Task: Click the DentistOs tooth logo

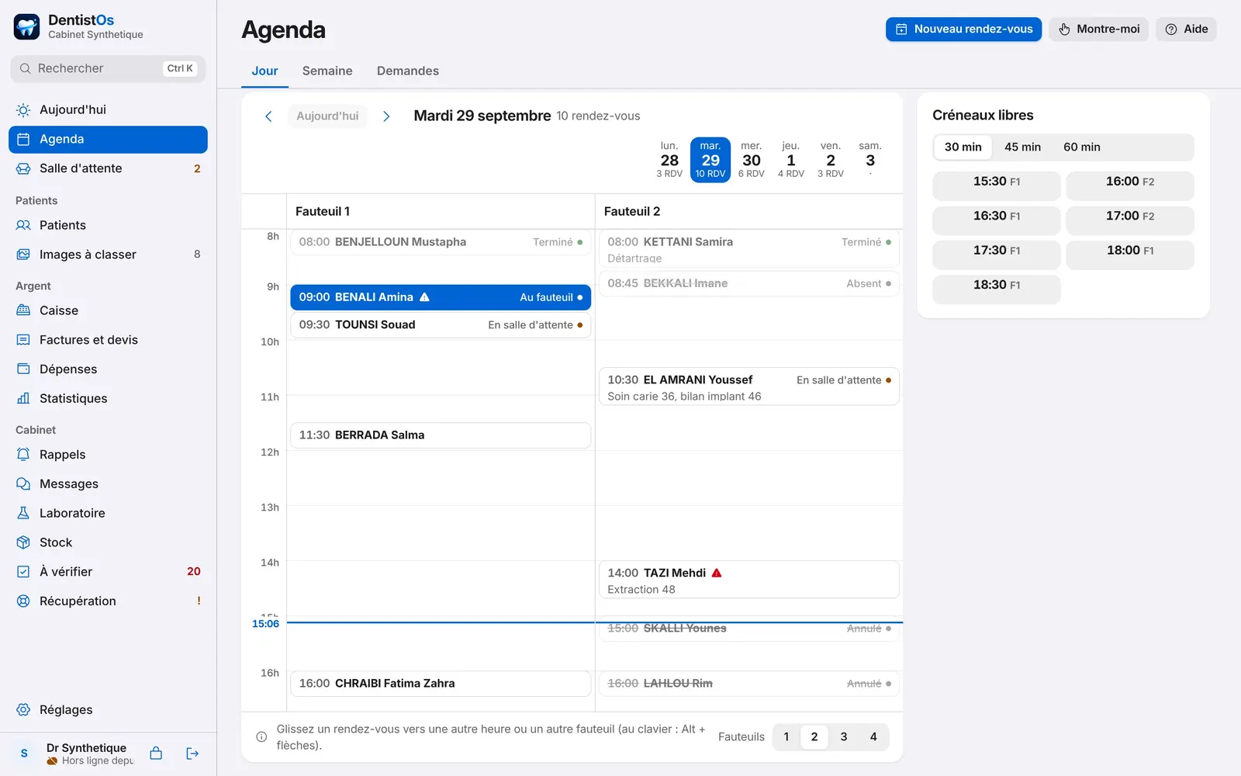Action: coord(27,27)
